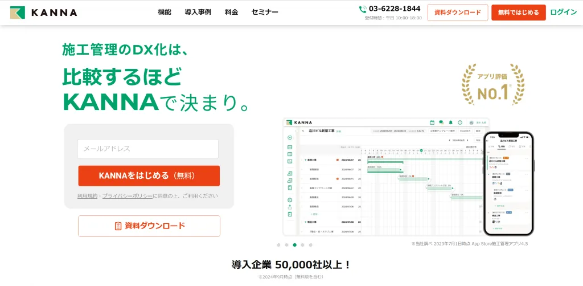The image size is (583, 286).
Task: Open the 機能 menu item
Action: point(165,12)
